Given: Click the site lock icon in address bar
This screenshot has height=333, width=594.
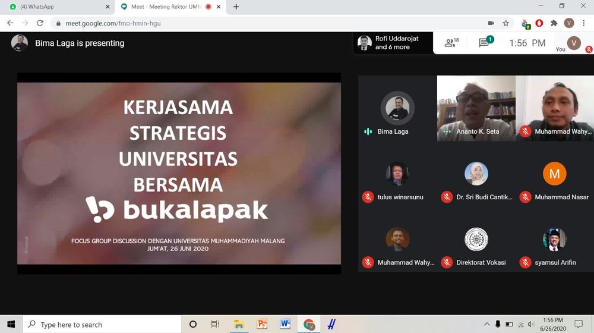Looking at the screenshot, I should pyautogui.click(x=58, y=24).
